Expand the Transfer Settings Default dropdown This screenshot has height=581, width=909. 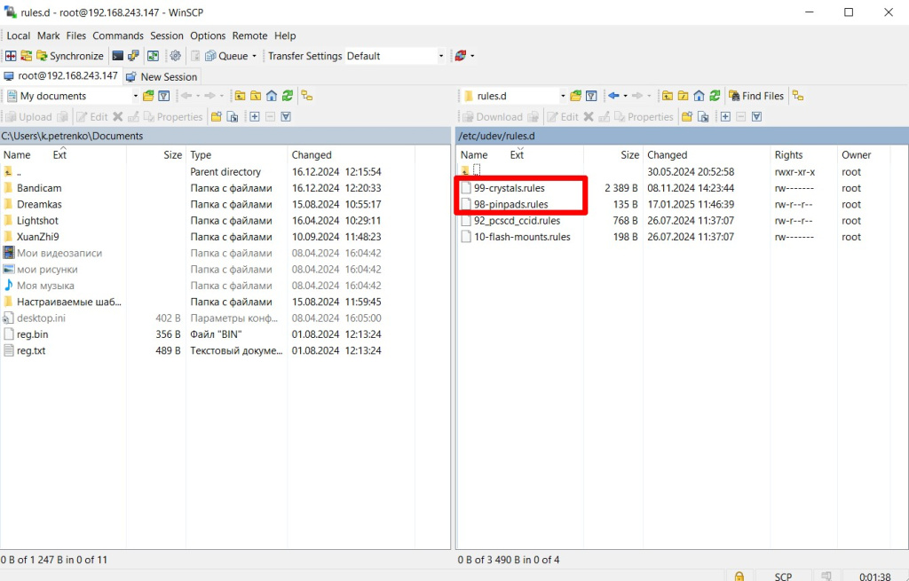click(440, 56)
